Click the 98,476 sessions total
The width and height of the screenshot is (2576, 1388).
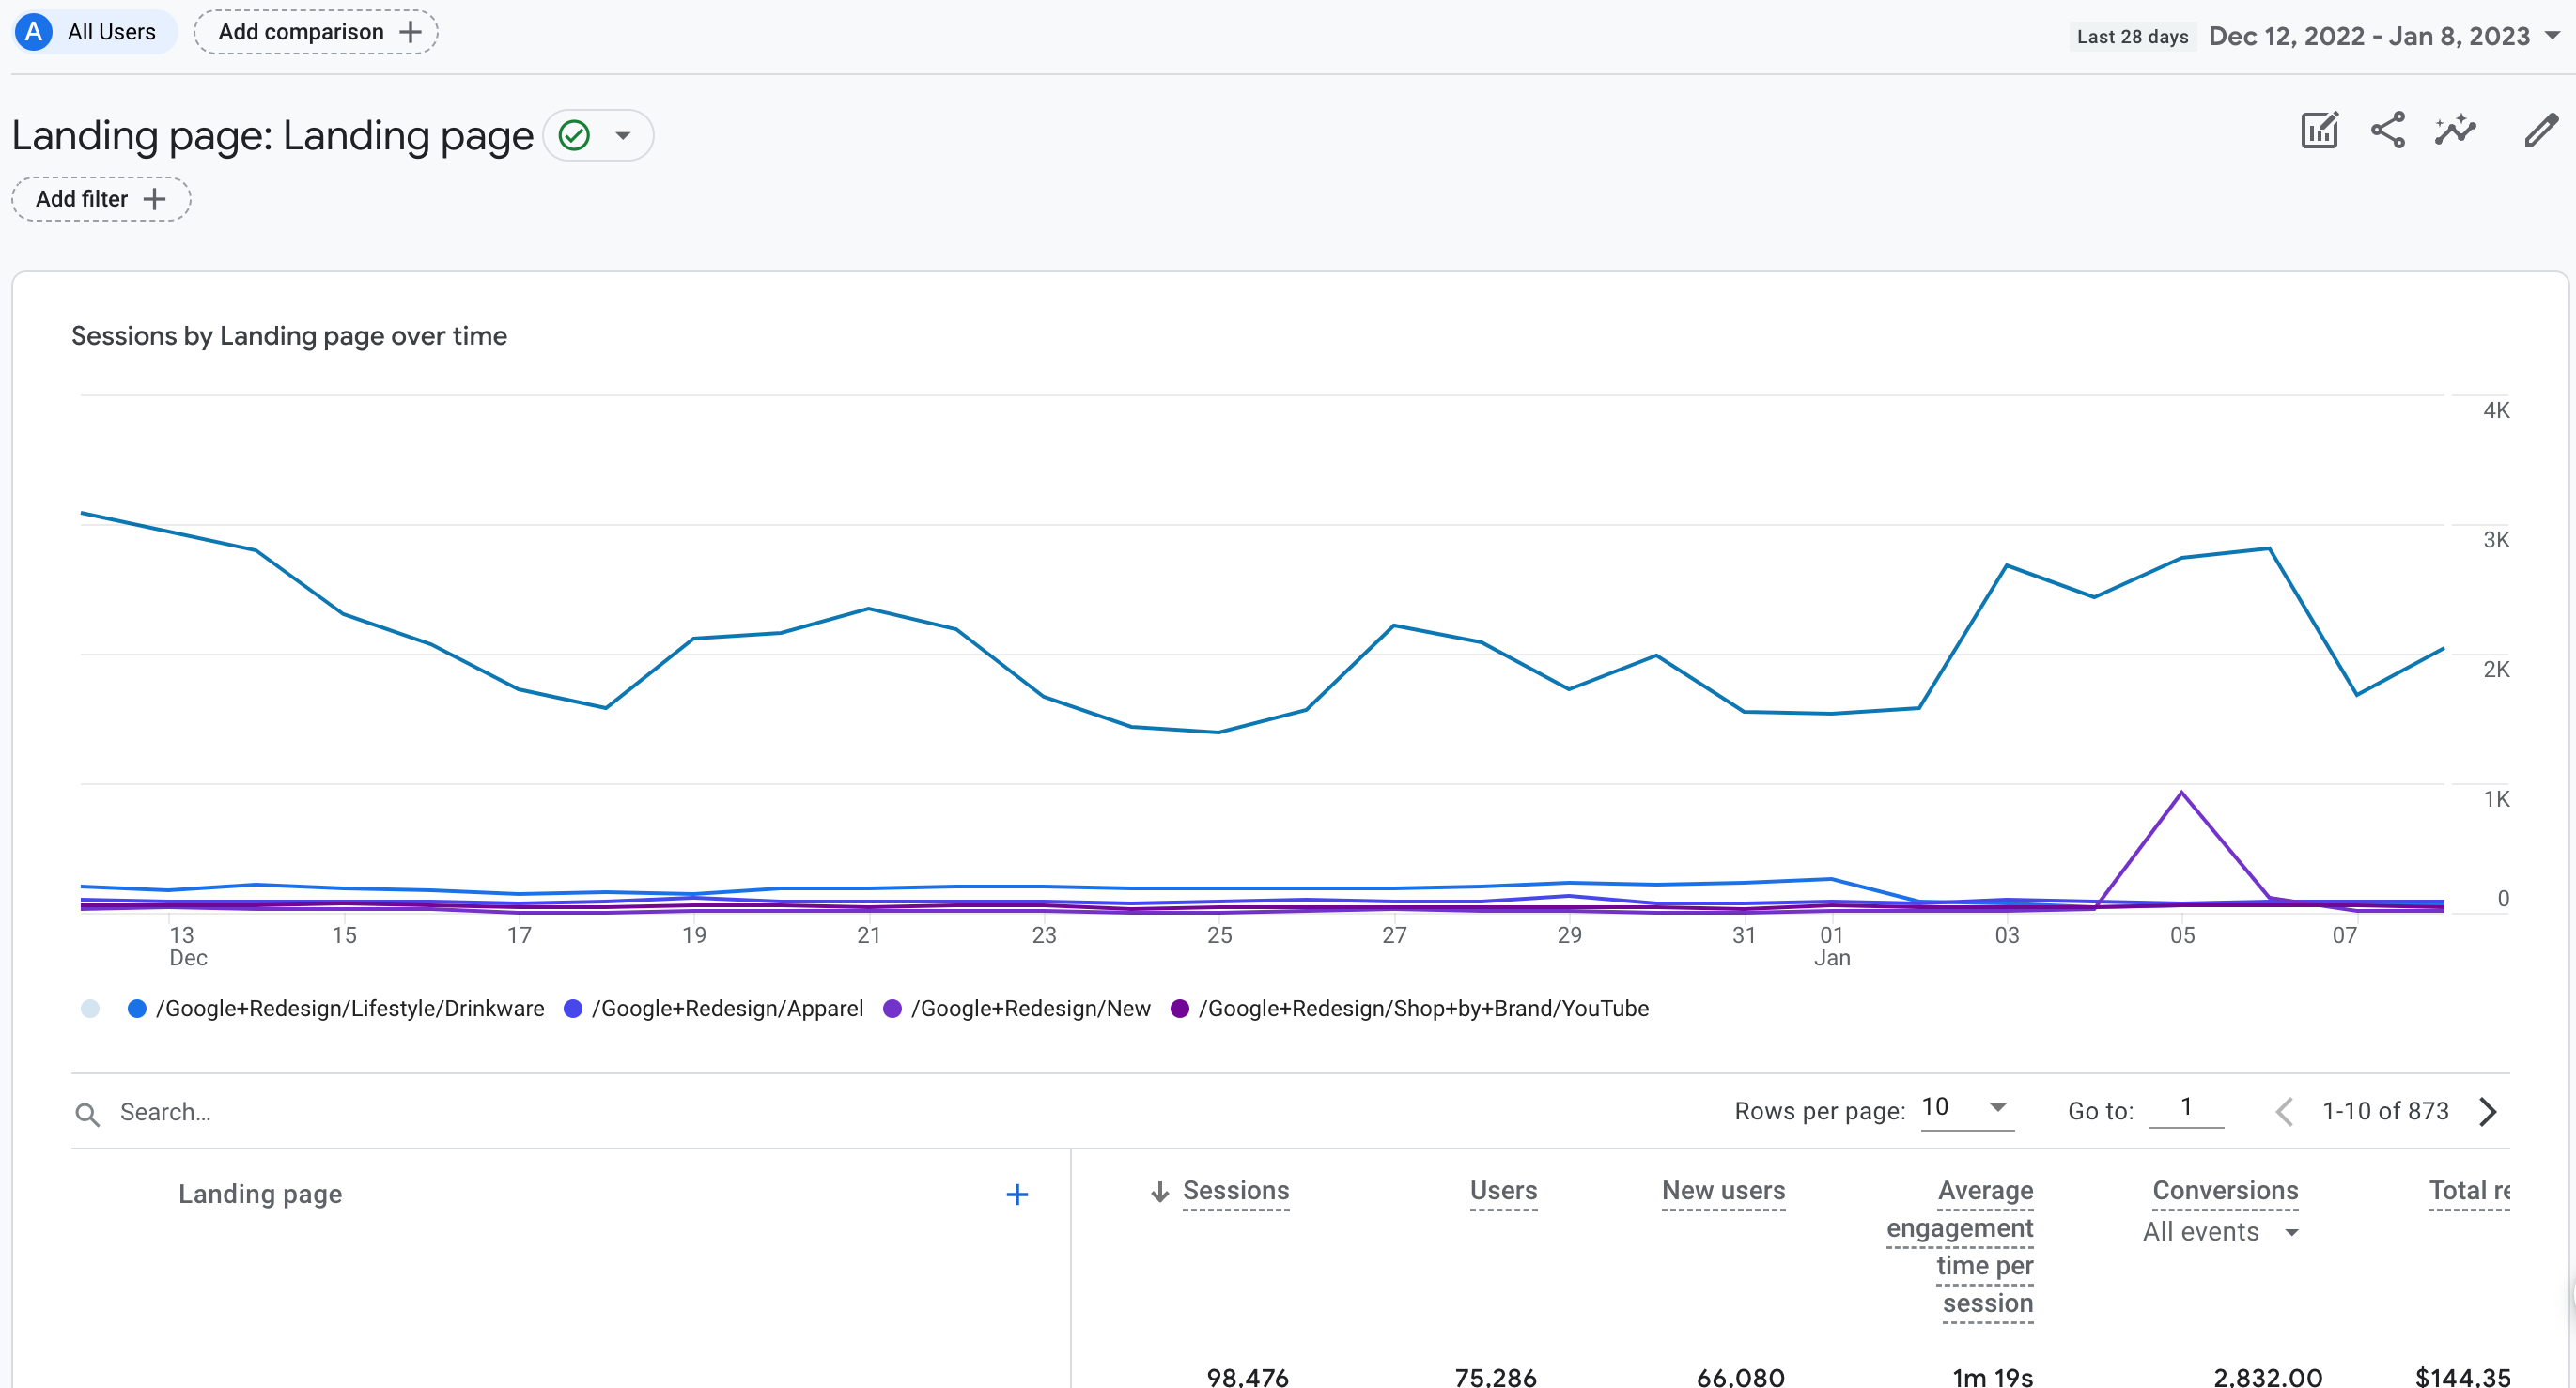(x=1247, y=1377)
